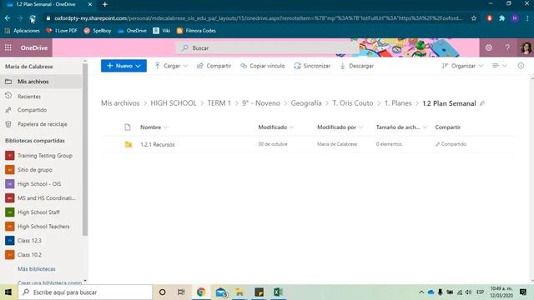The height and width of the screenshot is (300, 534).
Task: Click the browser address bar URL
Action: click(258, 18)
